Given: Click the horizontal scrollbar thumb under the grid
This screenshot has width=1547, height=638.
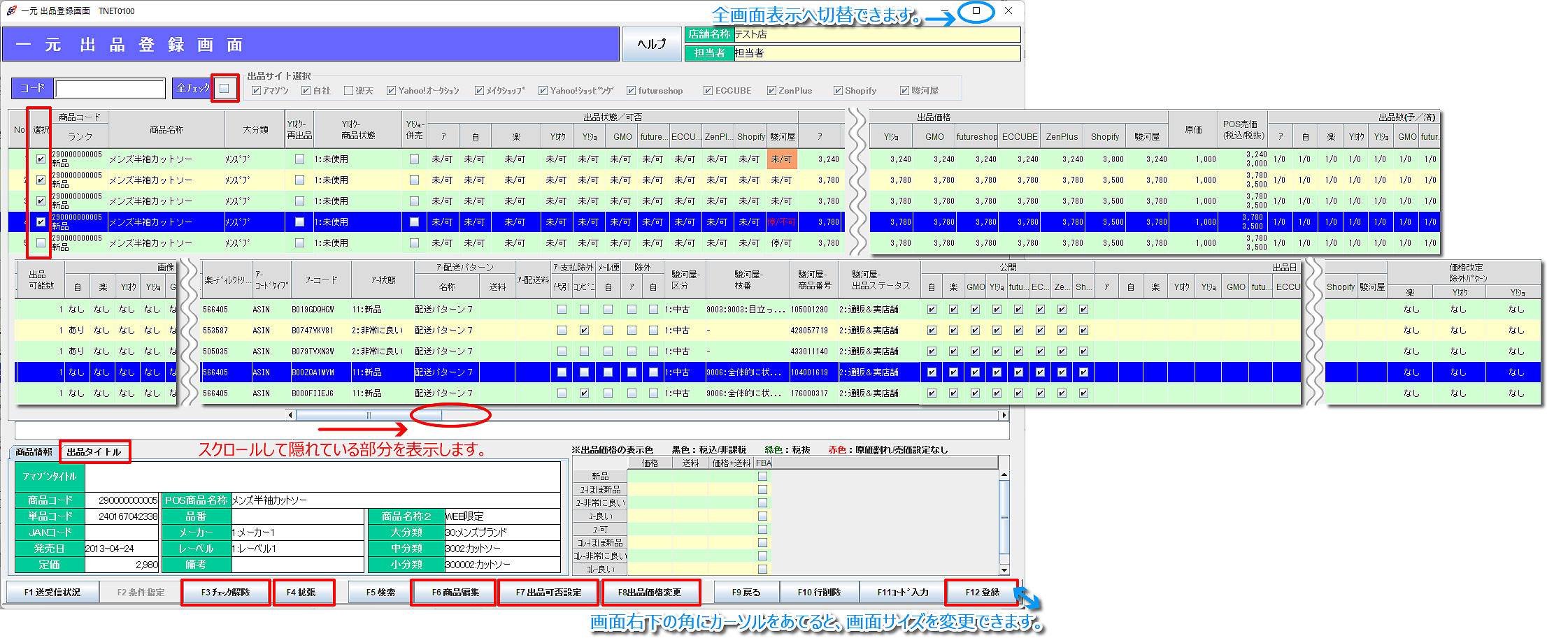Looking at the screenshot, I should click(x=369, y=415).
